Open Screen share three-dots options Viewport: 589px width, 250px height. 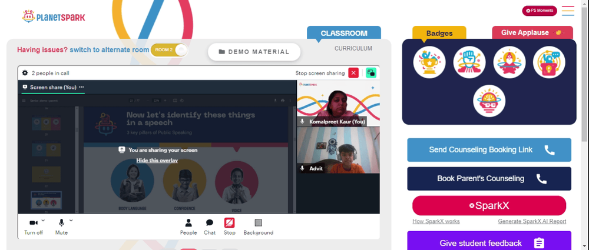81,87
